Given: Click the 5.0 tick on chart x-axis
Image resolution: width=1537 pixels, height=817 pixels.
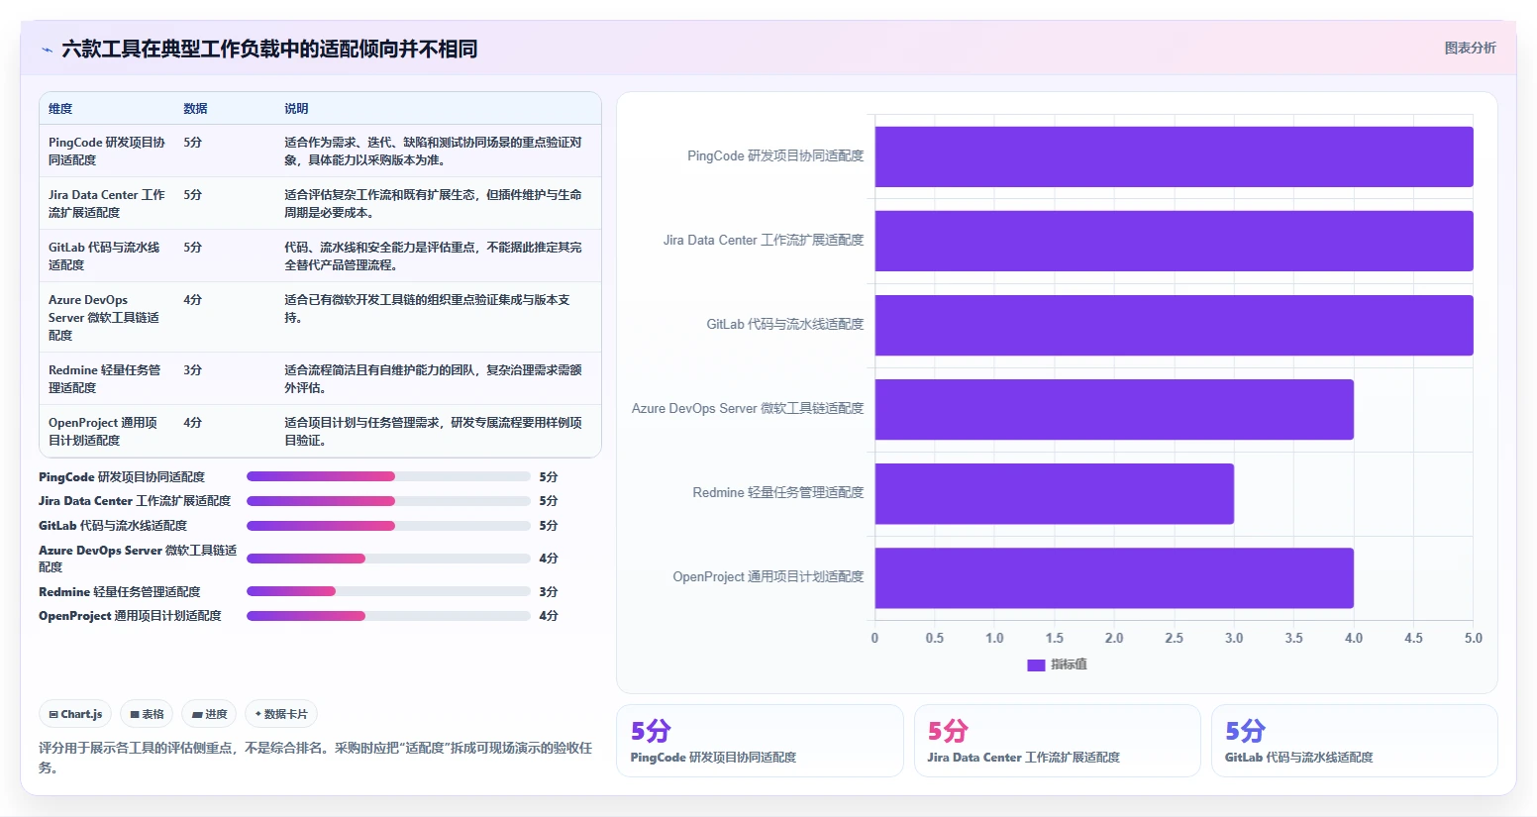Looking at the screenshot, I should coord(1474,638).
